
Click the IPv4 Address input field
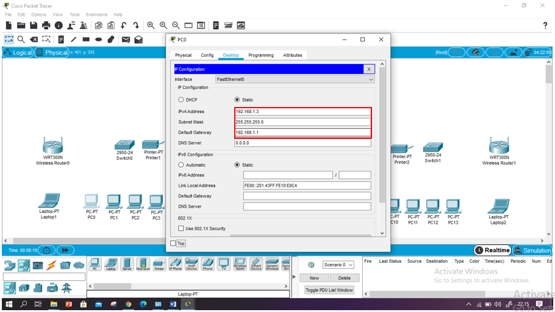click(303, 111)
